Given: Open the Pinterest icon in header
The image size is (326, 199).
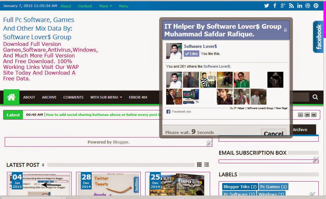Looking at the screenshot, I should [316, 6].
